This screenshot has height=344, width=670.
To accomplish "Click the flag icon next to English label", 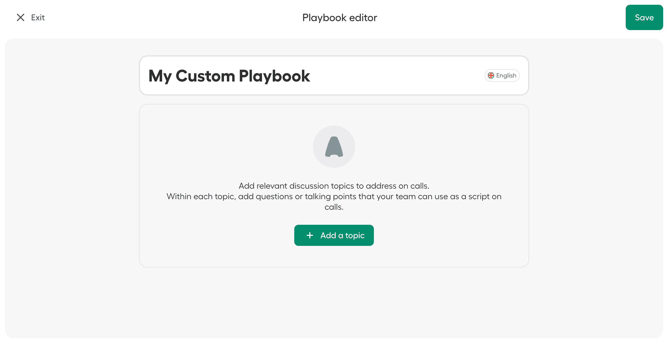I will (x=491, y=75).
